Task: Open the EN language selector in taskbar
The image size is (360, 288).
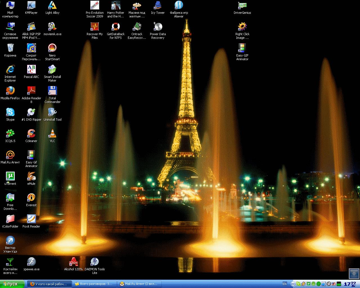Action: (285, 284)
